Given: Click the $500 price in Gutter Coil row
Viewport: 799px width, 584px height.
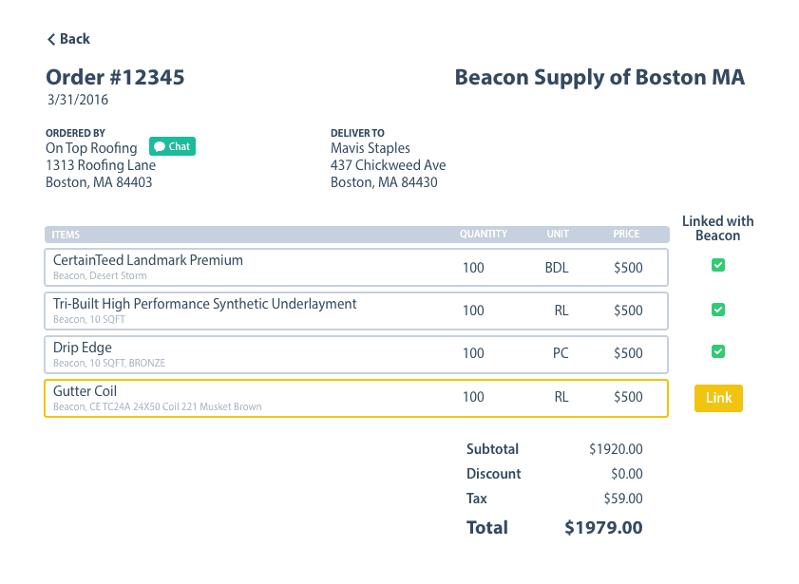Looking at the screenshot, I should [628, 397].
